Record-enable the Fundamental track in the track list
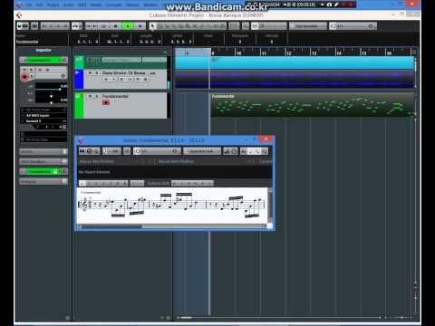 [106, 102]
